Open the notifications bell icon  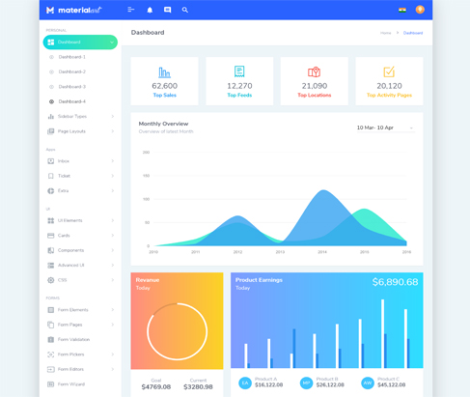150,10
